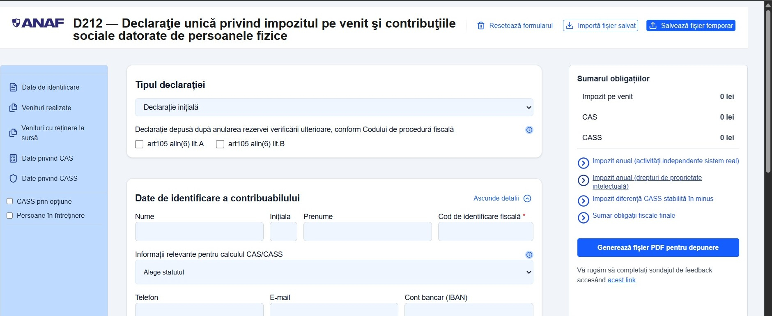Open the acest link feedback survey
772x316 pixels.
pyautogui.click(x=621, y=280)
